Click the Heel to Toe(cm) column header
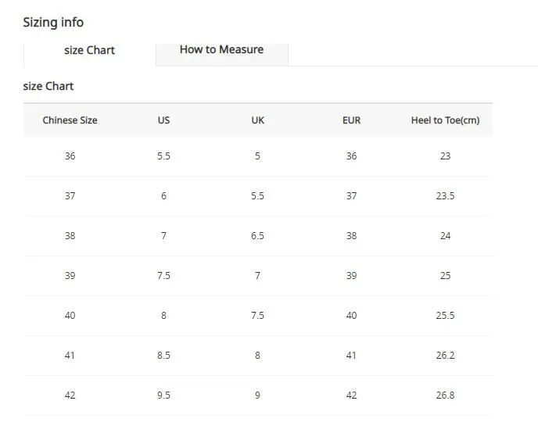The height and width of the screenshot is (433, 538). tap(446, 120)
